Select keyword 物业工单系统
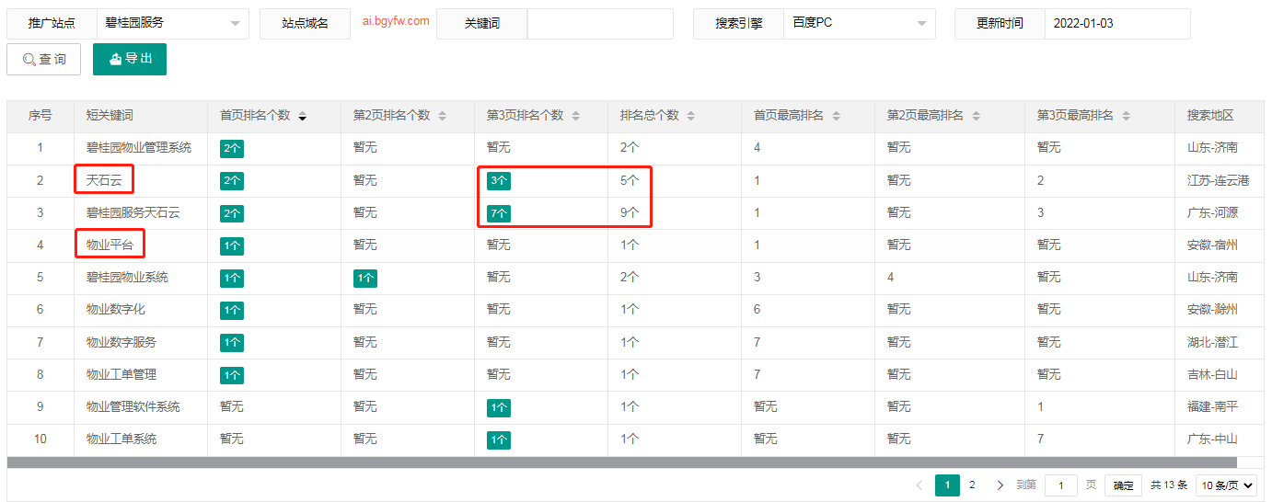Image resolution: width=1272 pixels, height=502 pixels. pyautogui.click(x=121, y=439)
